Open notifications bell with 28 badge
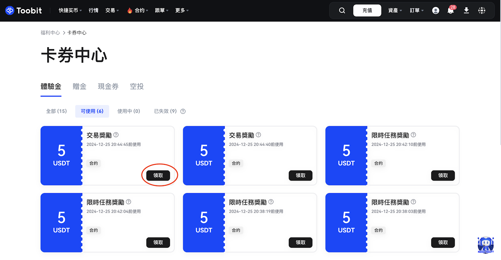Viewport: 501px width, 260px height. click(x=451, y=10)
